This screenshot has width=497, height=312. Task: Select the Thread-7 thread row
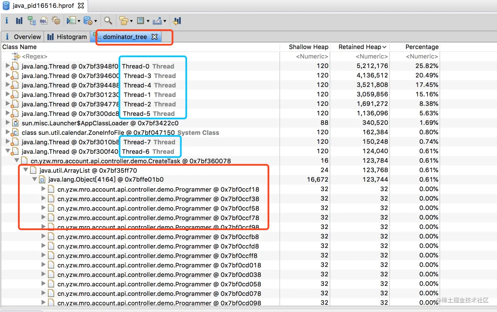point(220,142)
